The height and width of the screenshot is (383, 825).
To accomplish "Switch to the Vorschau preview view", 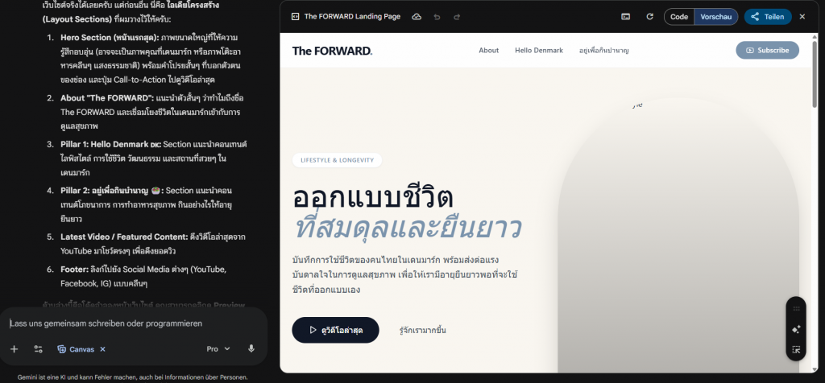I will [716, 17].
